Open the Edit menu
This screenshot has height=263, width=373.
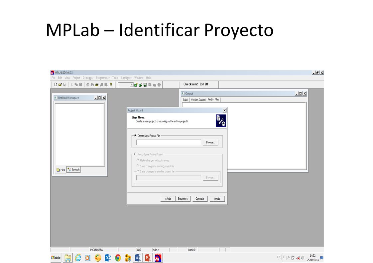[60, 78]
